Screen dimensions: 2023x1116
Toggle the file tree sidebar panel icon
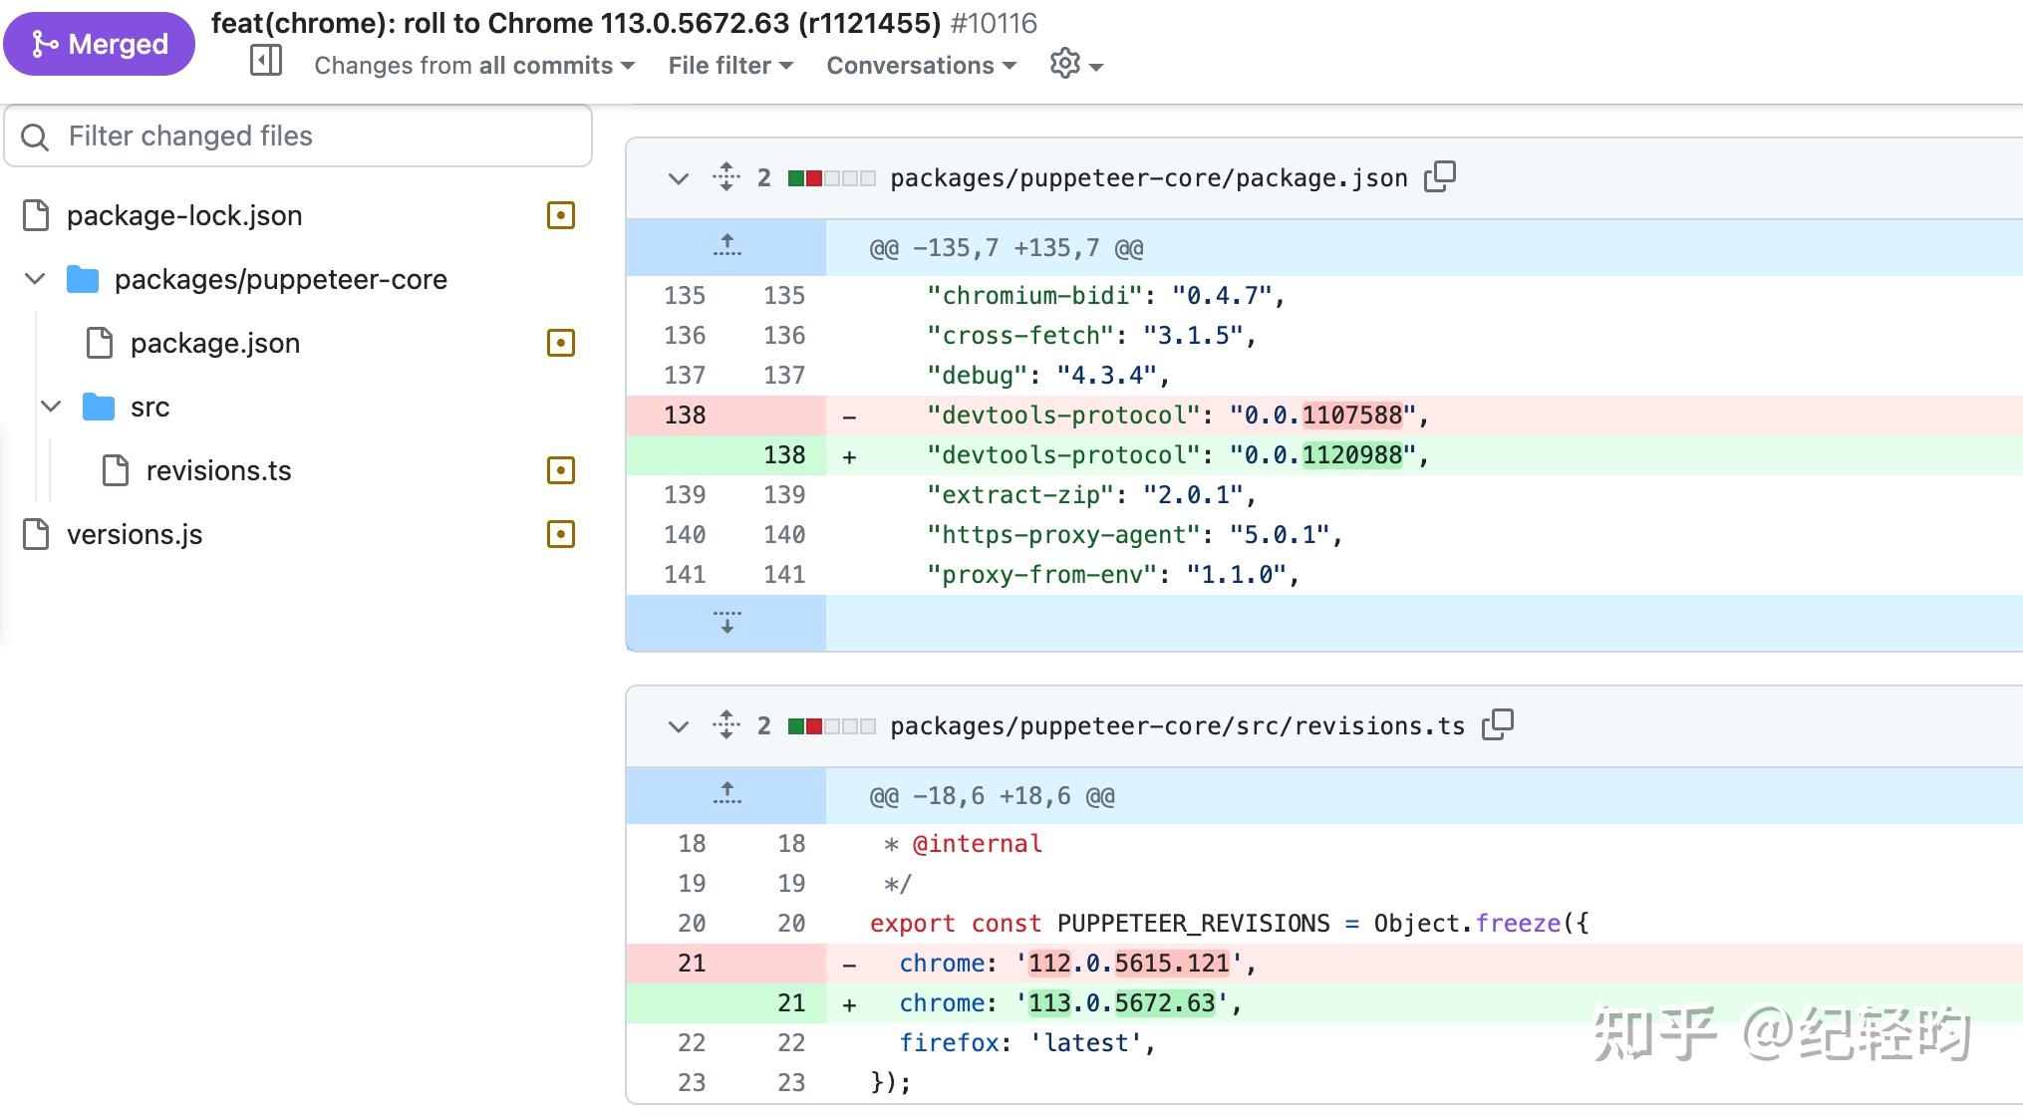point(265,62)
